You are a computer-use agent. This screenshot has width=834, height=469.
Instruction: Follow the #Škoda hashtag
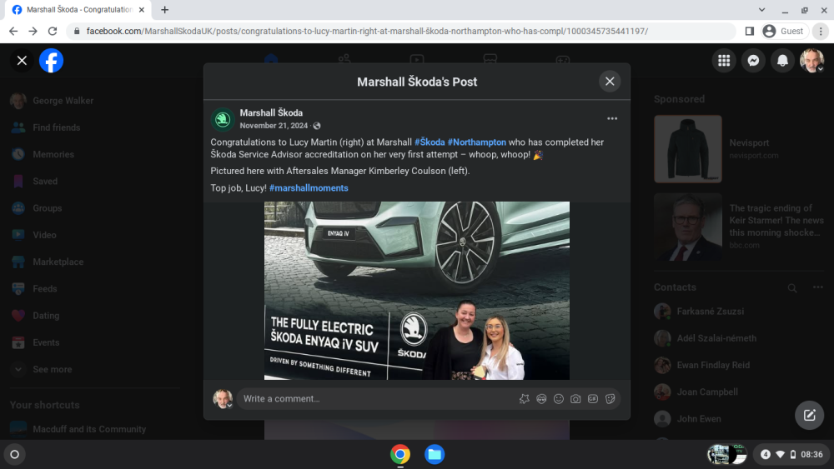tap(430, 142)
